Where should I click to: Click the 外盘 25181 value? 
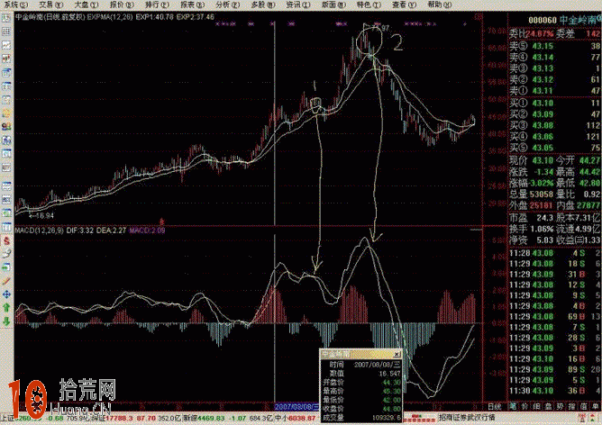(542, 205)
